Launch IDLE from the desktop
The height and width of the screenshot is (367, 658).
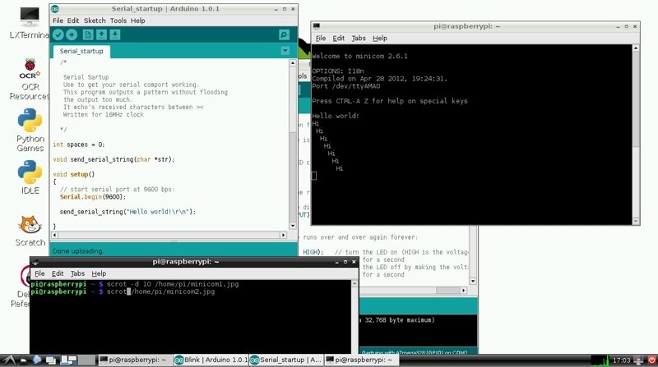click(x=30, y=177)
